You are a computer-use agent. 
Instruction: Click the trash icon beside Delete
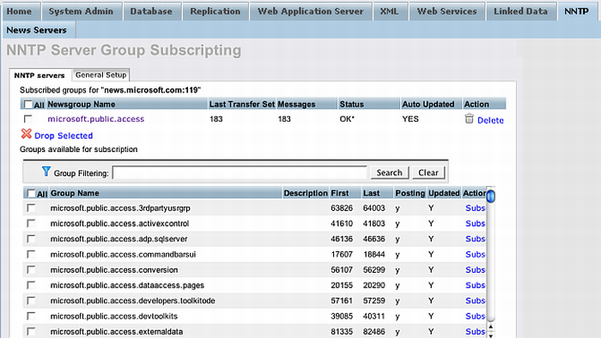point(469,118)
